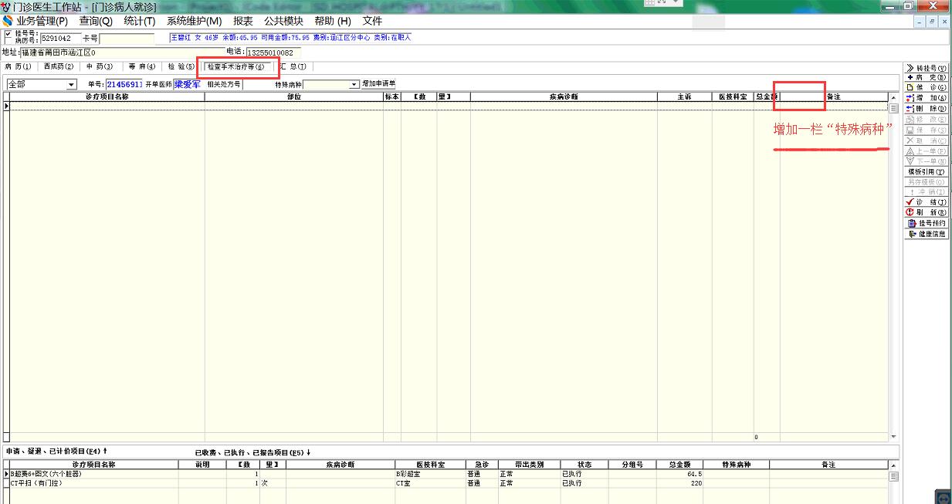Image resolution: width=952 pixels, height=504 pixels.
Task: Click 申请、疑退、已计价项目(F4) label
Action: coord(56,452)
